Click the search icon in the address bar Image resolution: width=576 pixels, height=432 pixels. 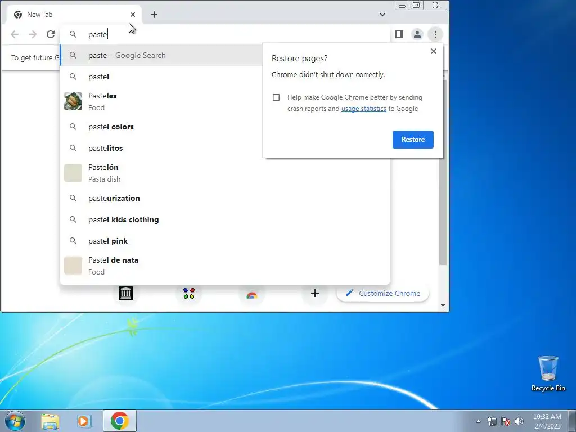point(73,34)
